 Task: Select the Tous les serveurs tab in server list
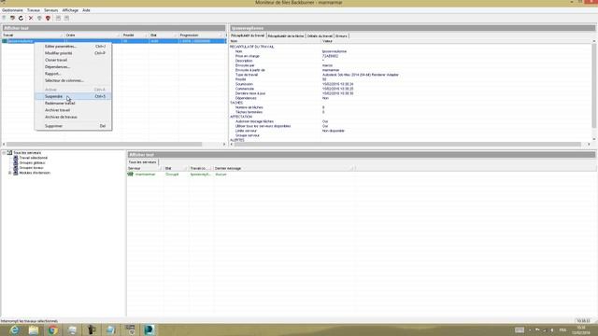[142, 162]
